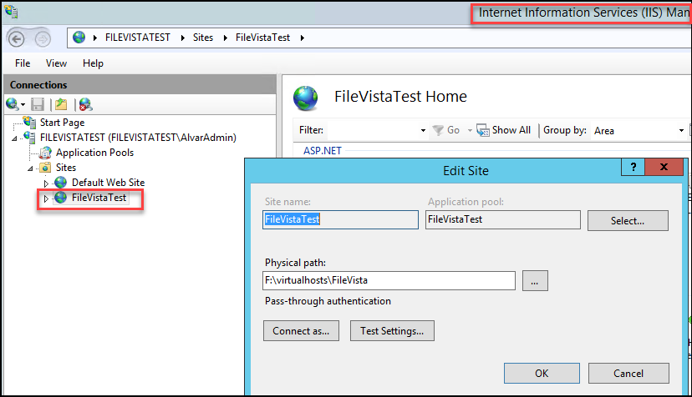
Task: Click the Show All icon in filter bar
Action: [483, 130]
